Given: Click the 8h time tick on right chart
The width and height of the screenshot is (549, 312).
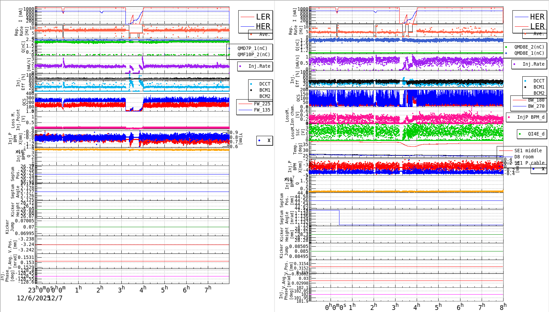Looking at the screenshot, I should [503, 307].
